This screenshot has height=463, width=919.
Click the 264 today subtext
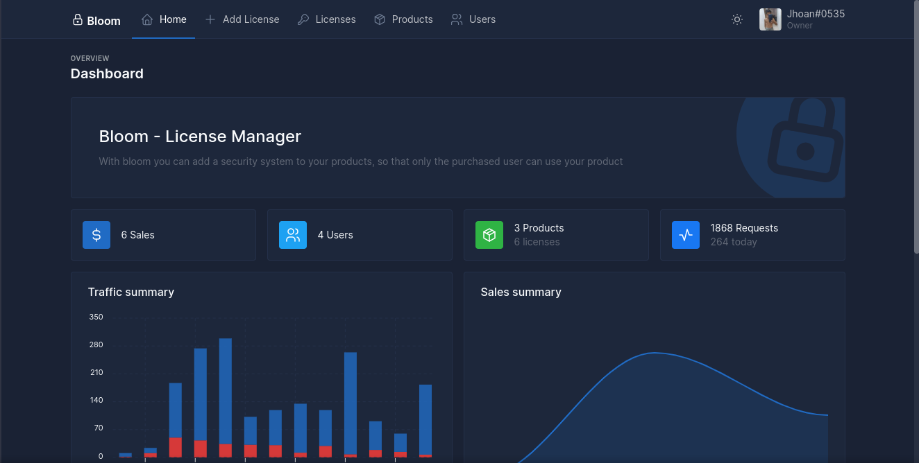(734, 242)
